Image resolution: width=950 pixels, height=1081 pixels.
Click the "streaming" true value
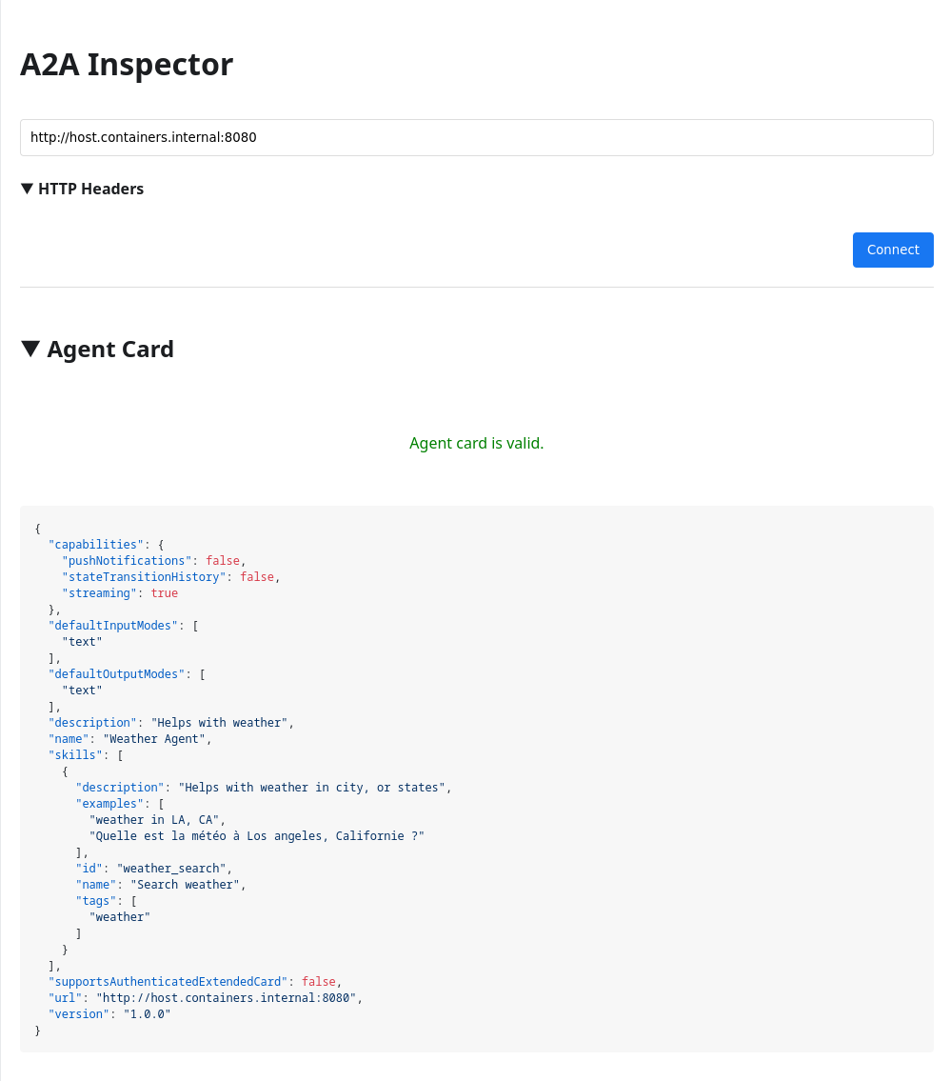165,593
